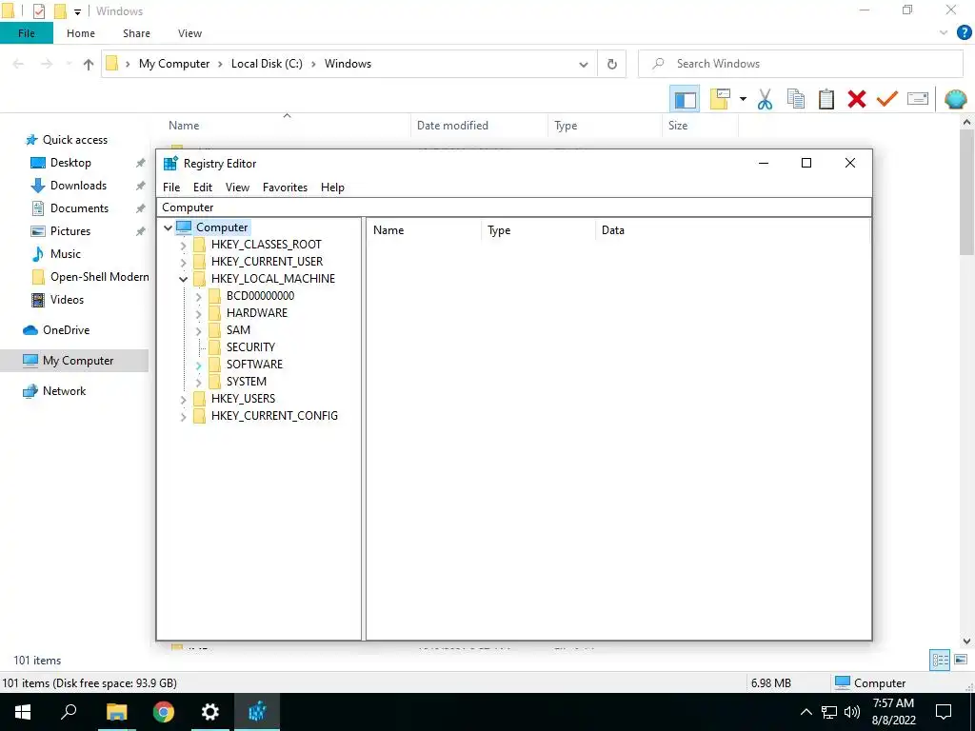975x731 pixels.
Task: Click the orange checkmark properties icon
Action: tap(887, 99)
